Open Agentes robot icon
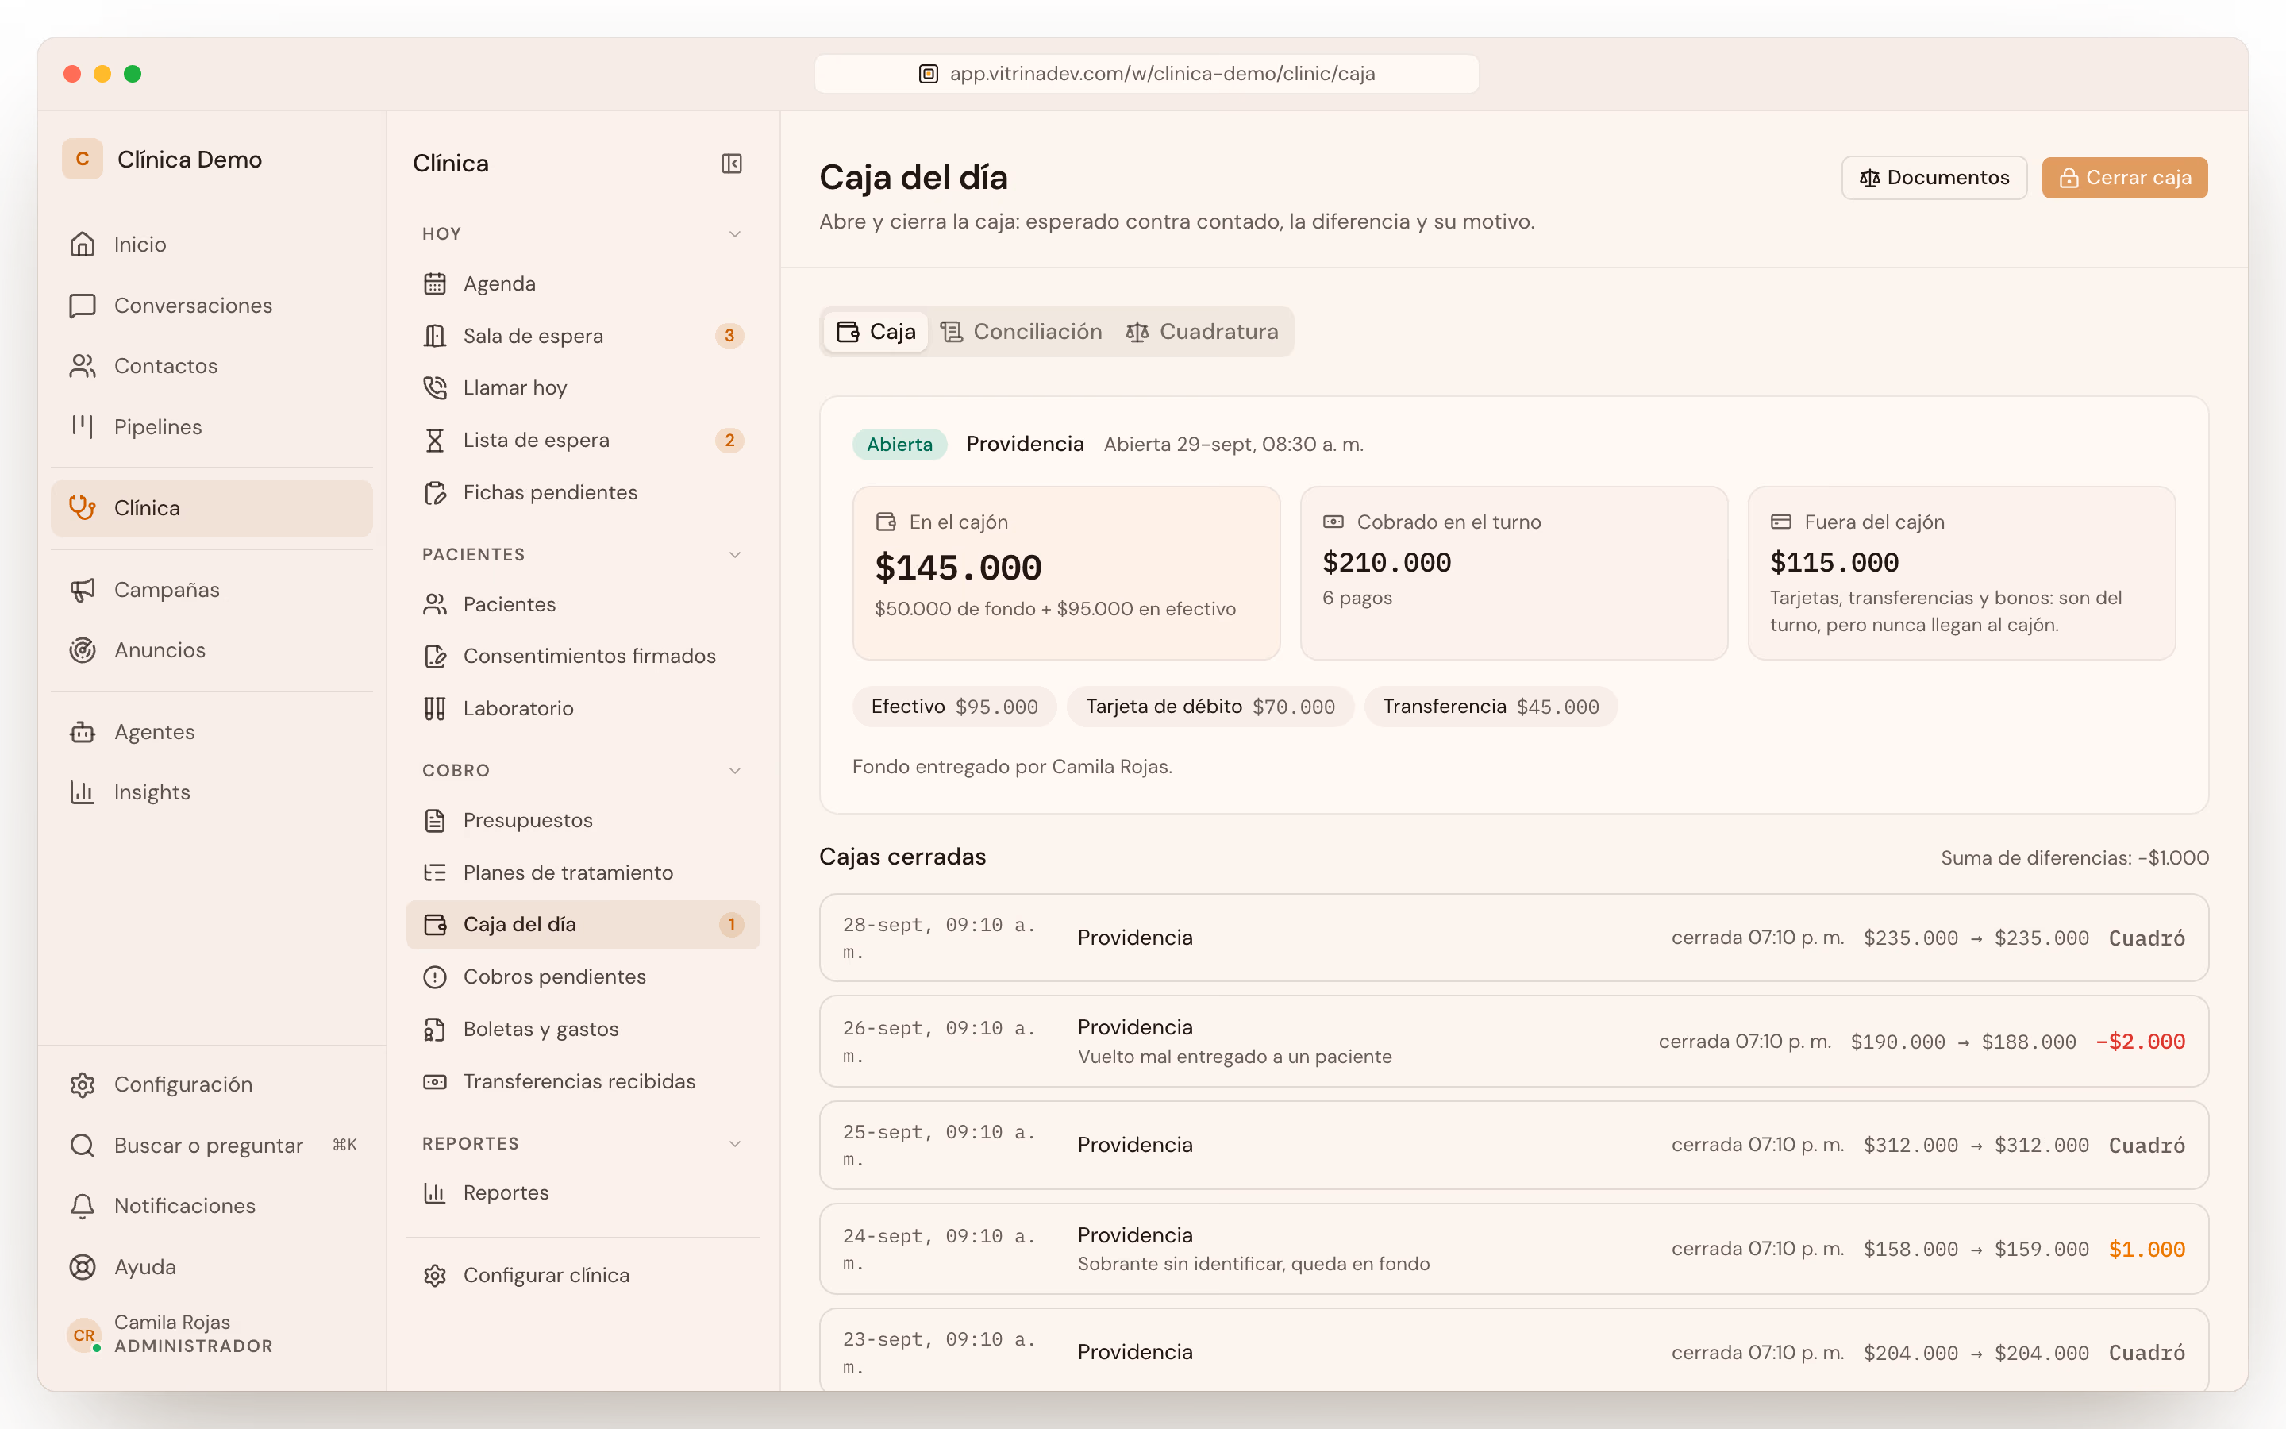The width and height of the screenshot is (2286, 1429). click(83, 731)
